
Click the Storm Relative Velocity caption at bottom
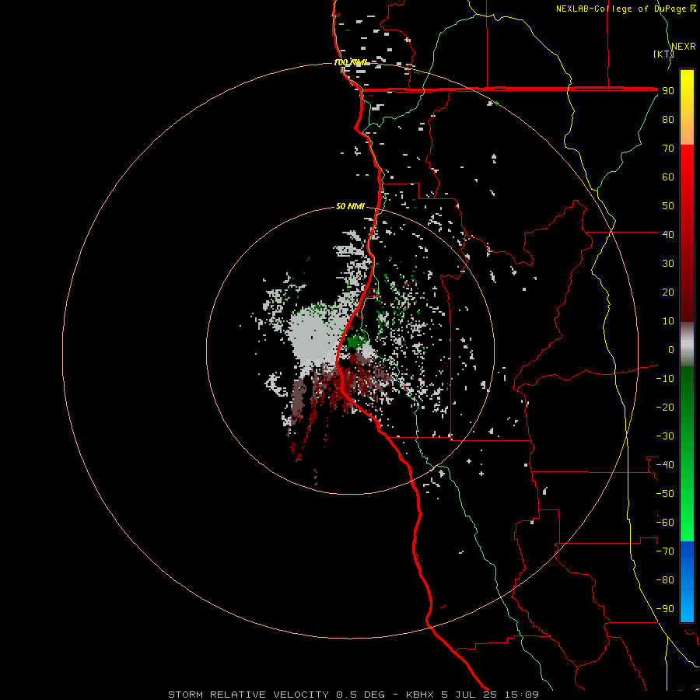353,695
